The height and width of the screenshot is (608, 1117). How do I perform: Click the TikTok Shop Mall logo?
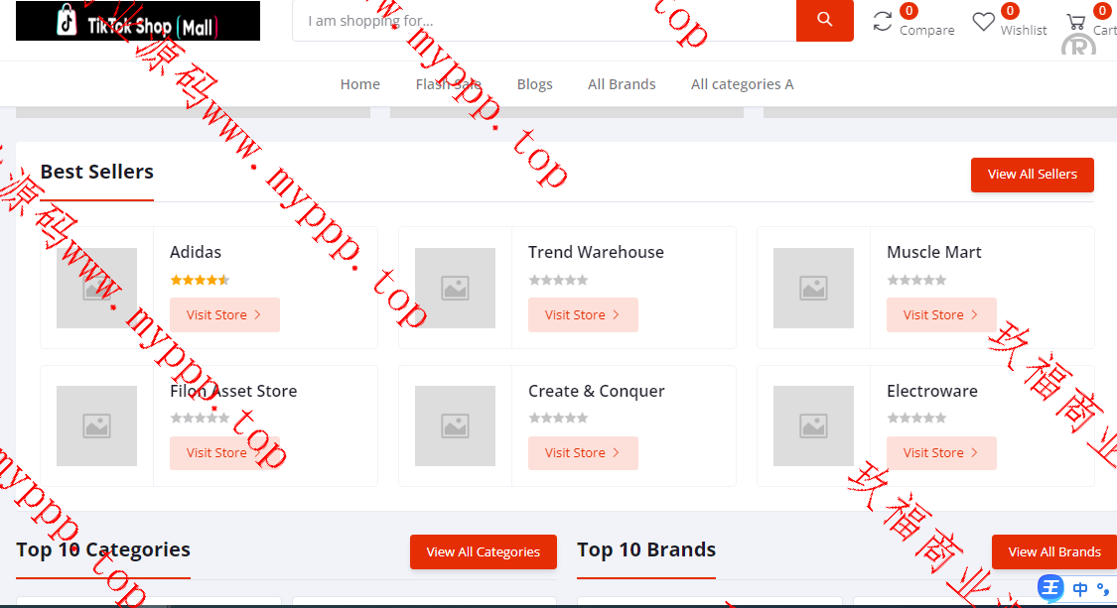pyautogui.click(x=138, y=21)
